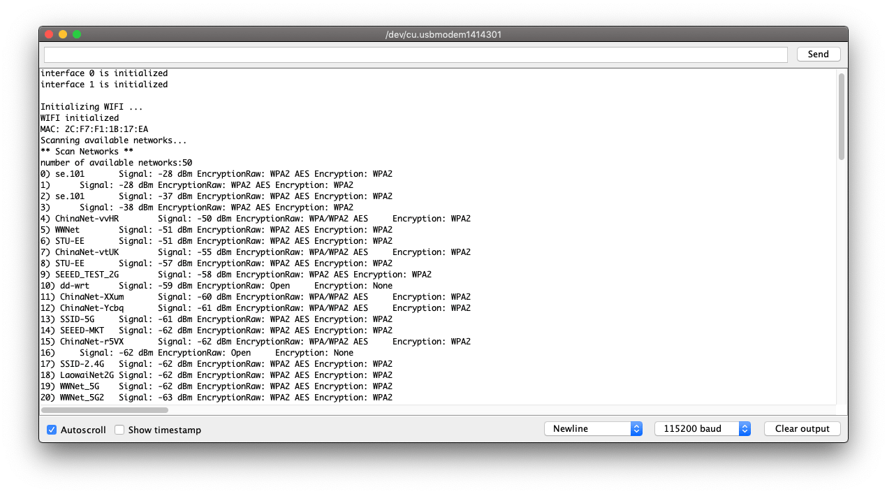887x494 pixels.
Task: Click the '** Scan Networks **' line
Action: coord(87,152)
